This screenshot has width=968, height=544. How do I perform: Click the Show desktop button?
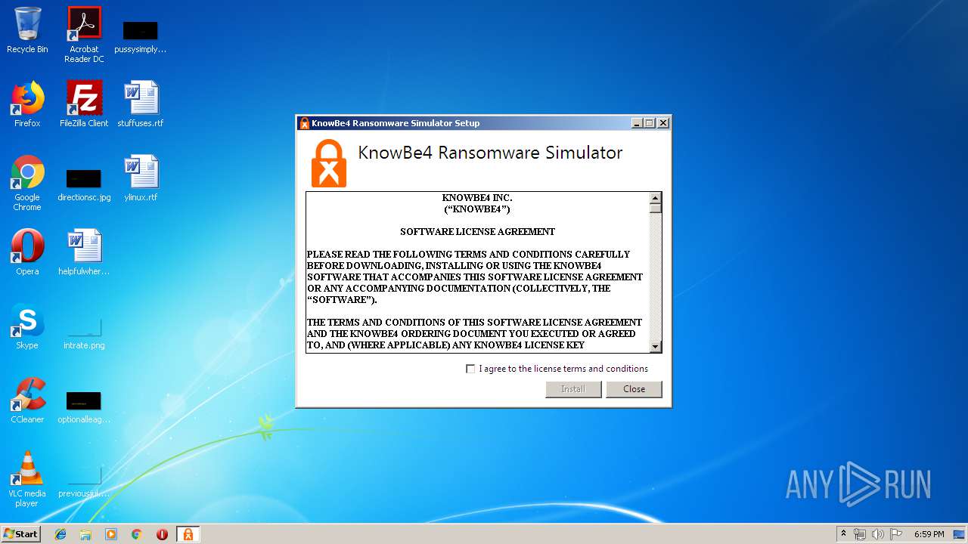coord(960,534)
